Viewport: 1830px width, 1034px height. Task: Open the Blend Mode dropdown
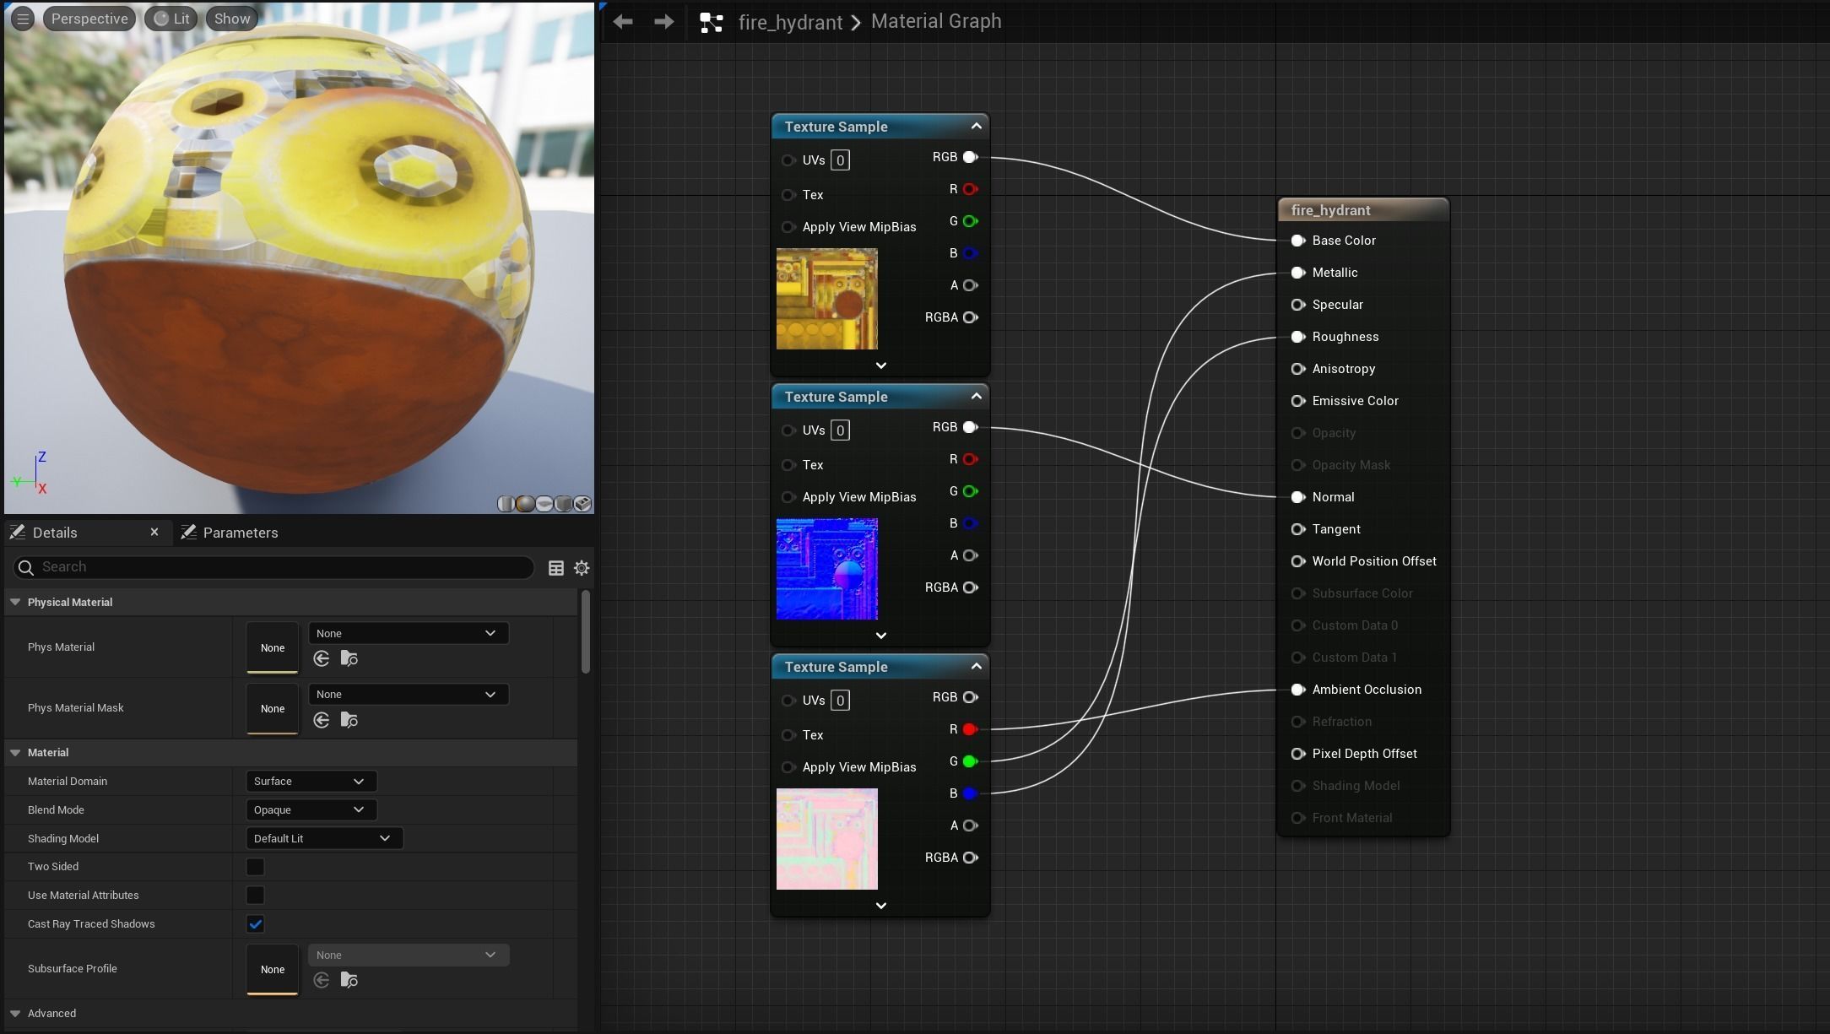(310, 809)
